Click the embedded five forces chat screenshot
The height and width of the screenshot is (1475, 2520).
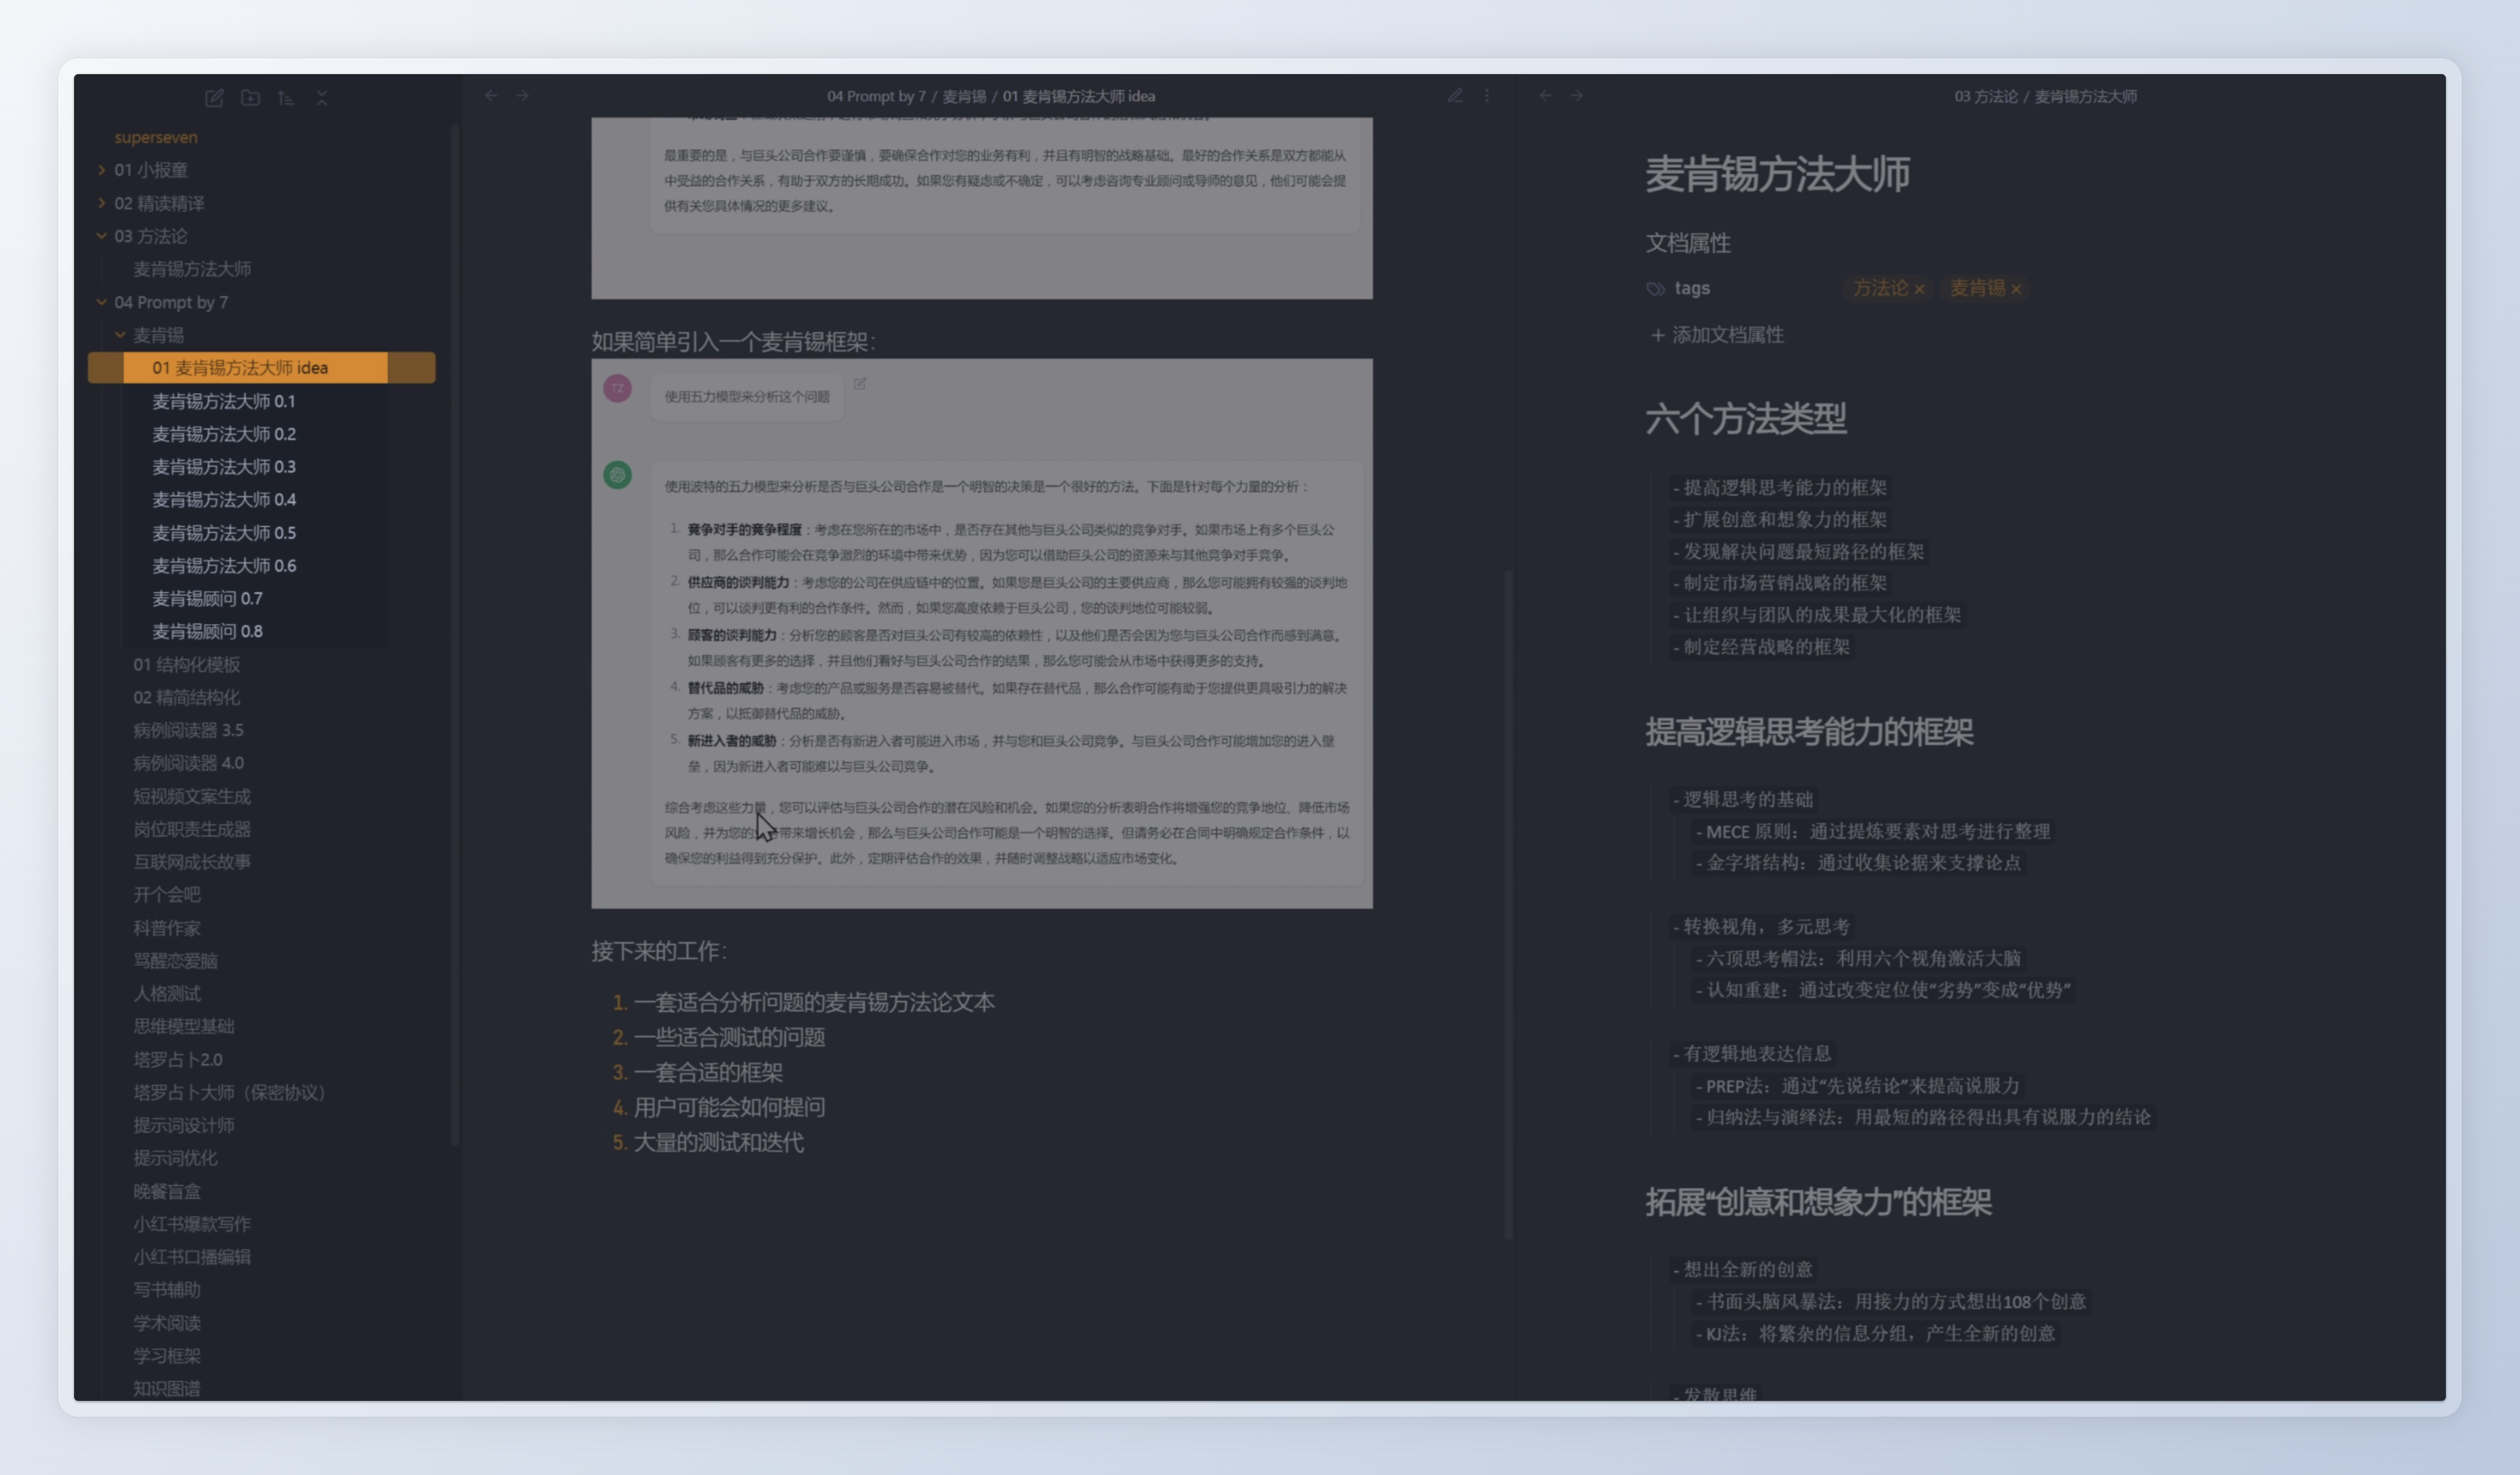pyautogui.click(x=981, y=633)
